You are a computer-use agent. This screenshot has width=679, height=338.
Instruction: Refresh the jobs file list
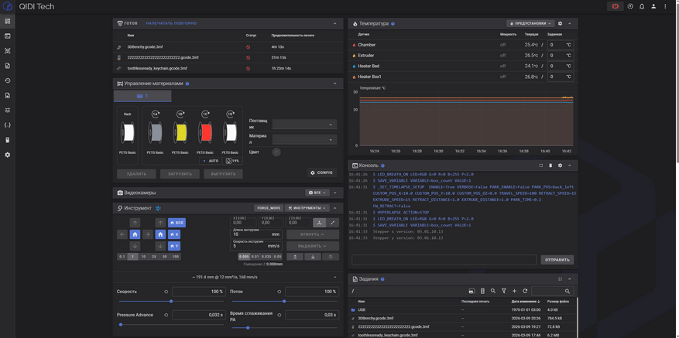pos(525,291)
